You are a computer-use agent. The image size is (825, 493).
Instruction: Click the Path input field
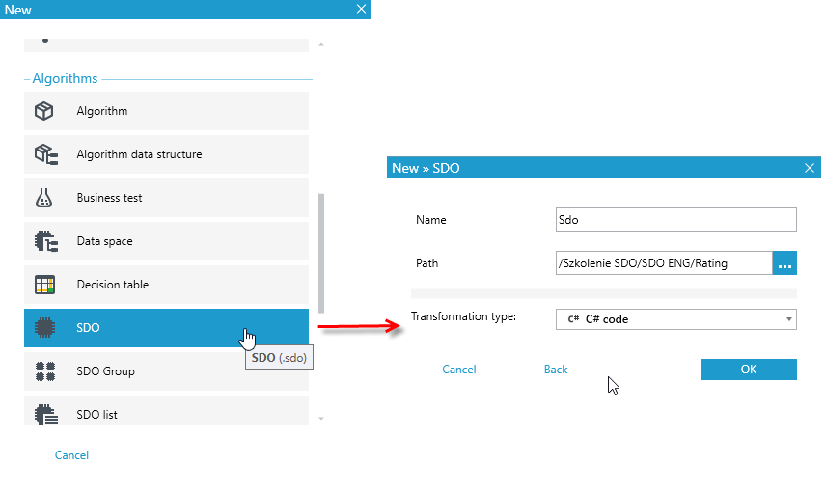pyautogui.click(x=664, y=263)
